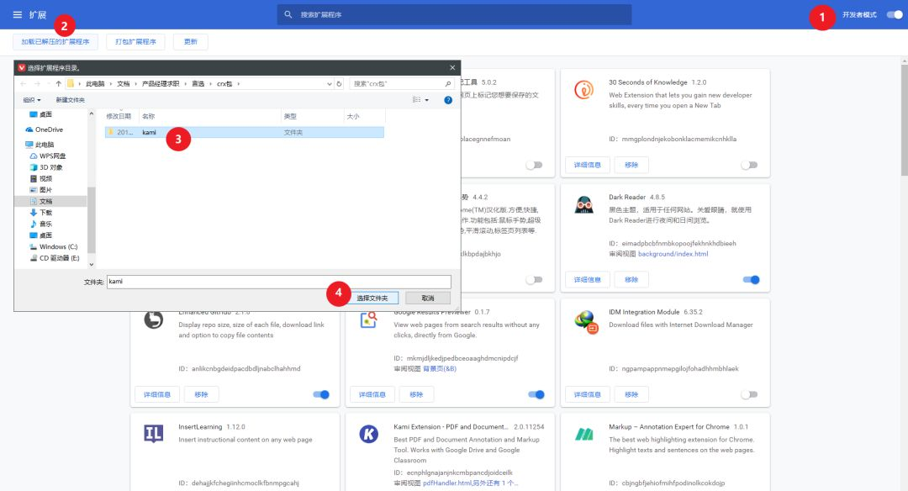This screenshot has width=908, height=491.
Task: Click the Google Results Previewer extension icon
Action: pyautogui.click(x=368, y=319)
